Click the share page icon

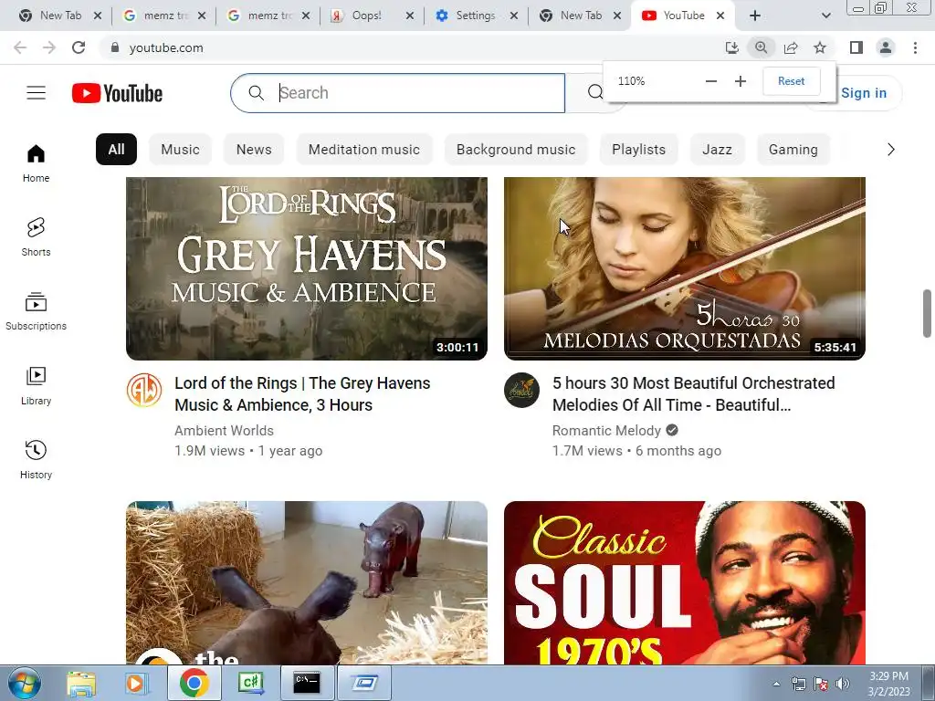791,47
